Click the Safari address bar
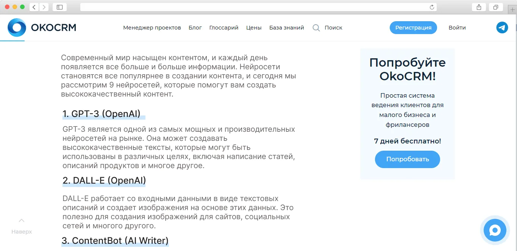 click(x=258, y=7)
